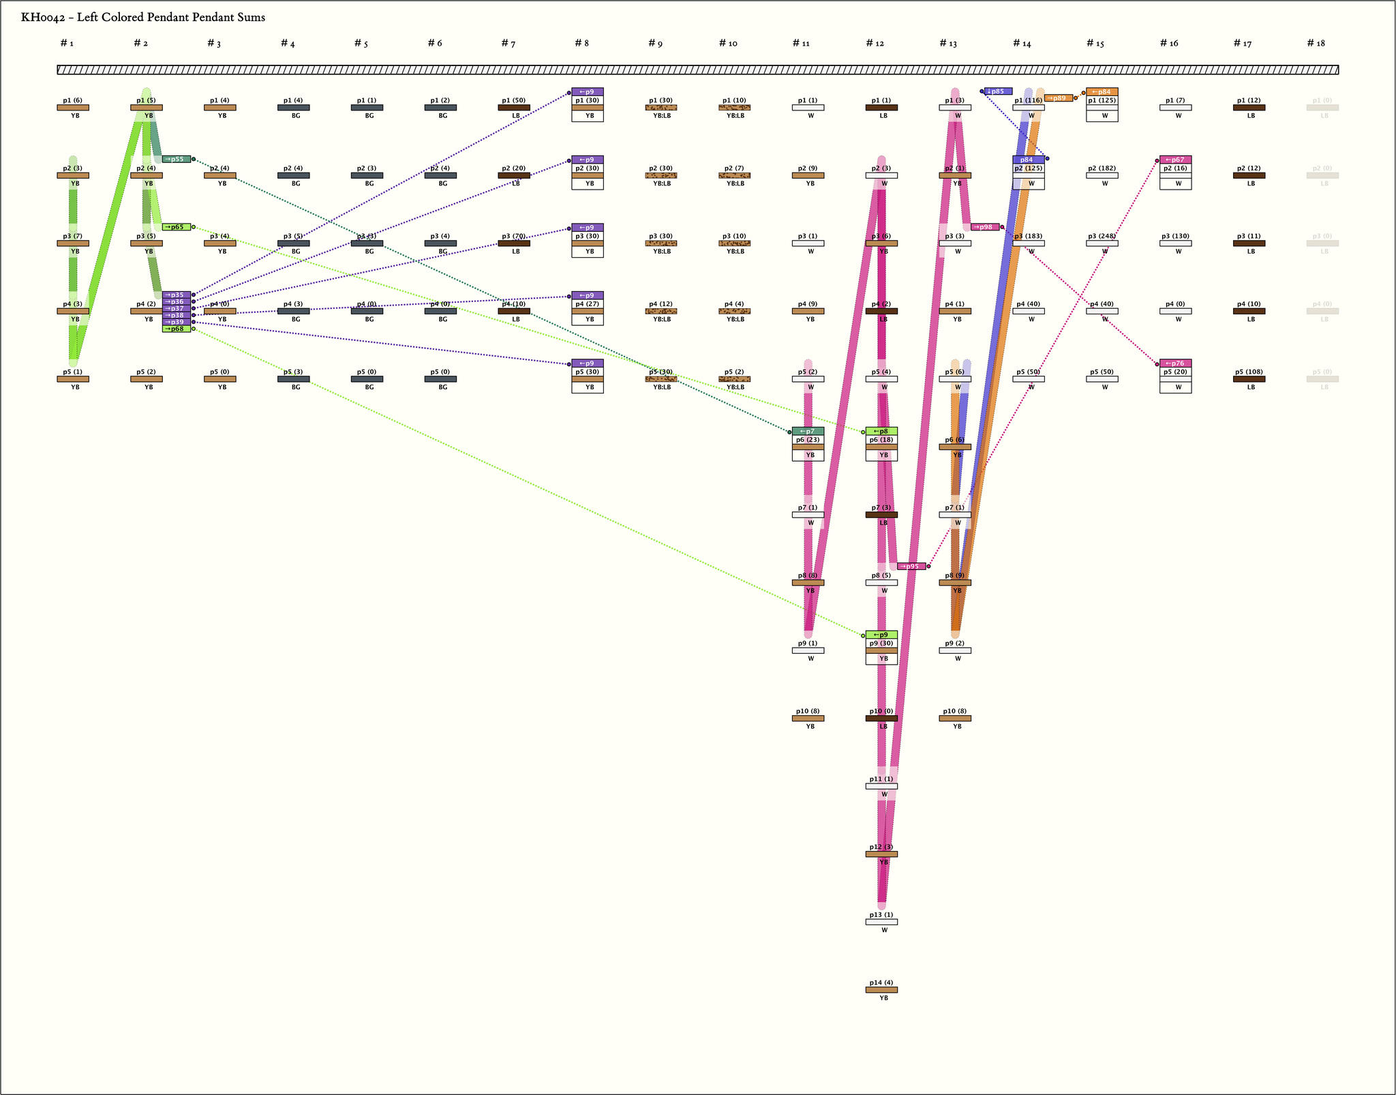This screenshot has height=1095, width=1396.
Task: Click the orange →p89 tag
Action: 1058,98
